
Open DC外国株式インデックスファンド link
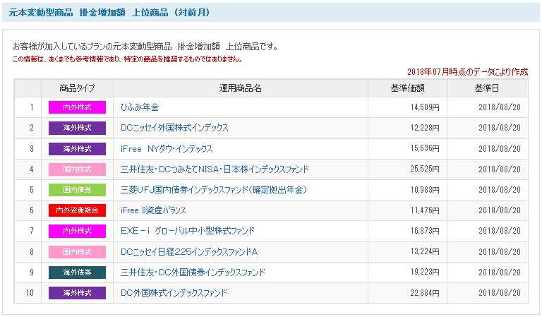coord(174,293)
